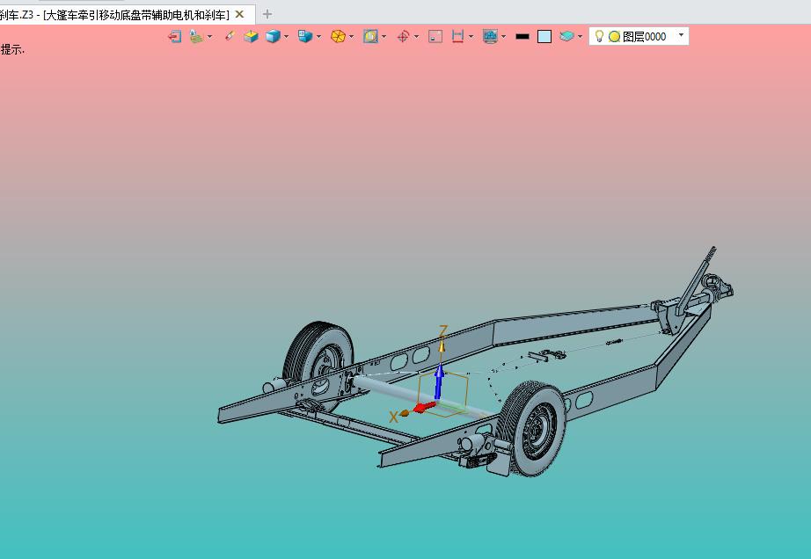Click the yellow-top box display icon

click(x=252, y=36)
